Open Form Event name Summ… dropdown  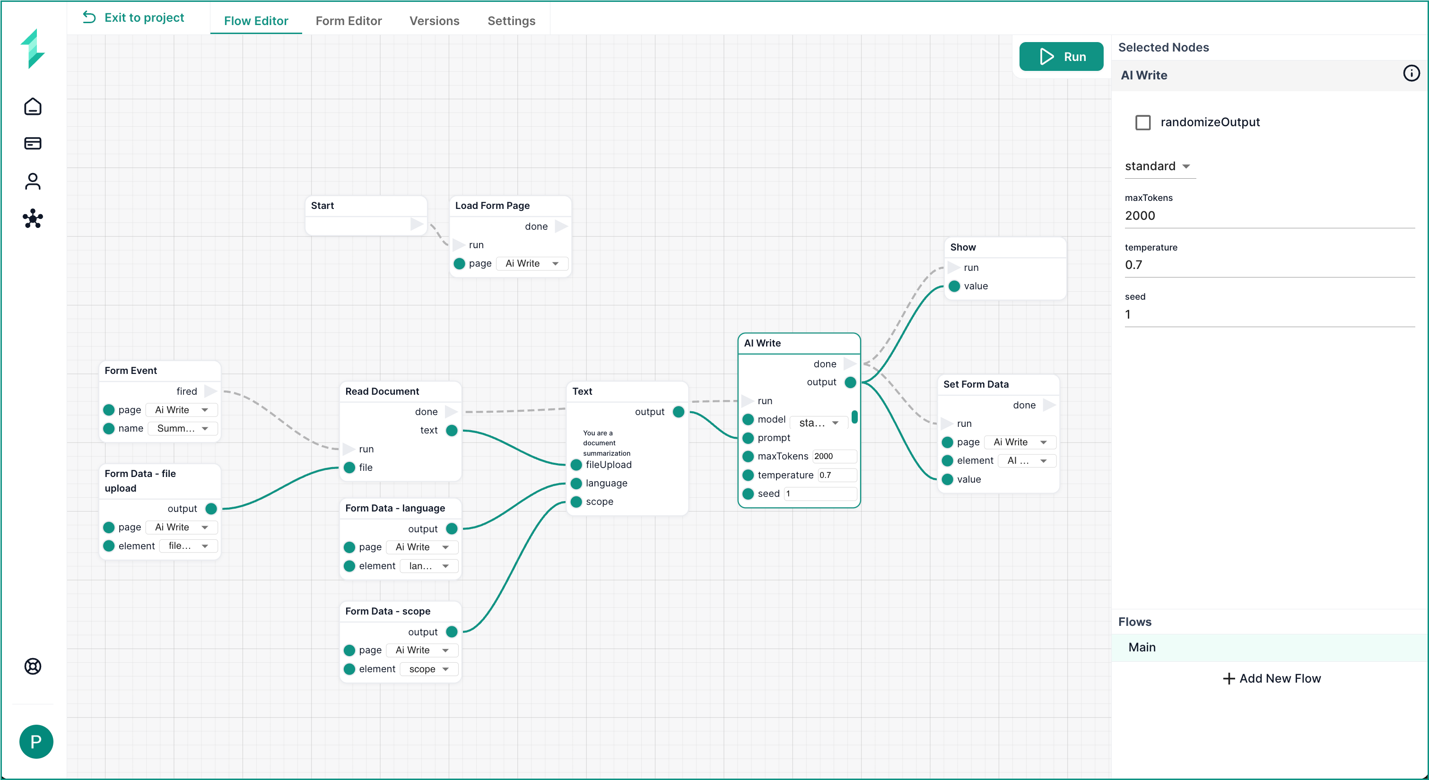[183, 428]
